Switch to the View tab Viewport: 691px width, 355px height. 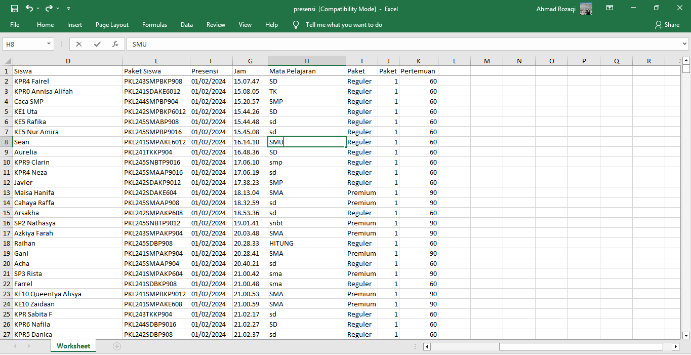pos(245,25)
